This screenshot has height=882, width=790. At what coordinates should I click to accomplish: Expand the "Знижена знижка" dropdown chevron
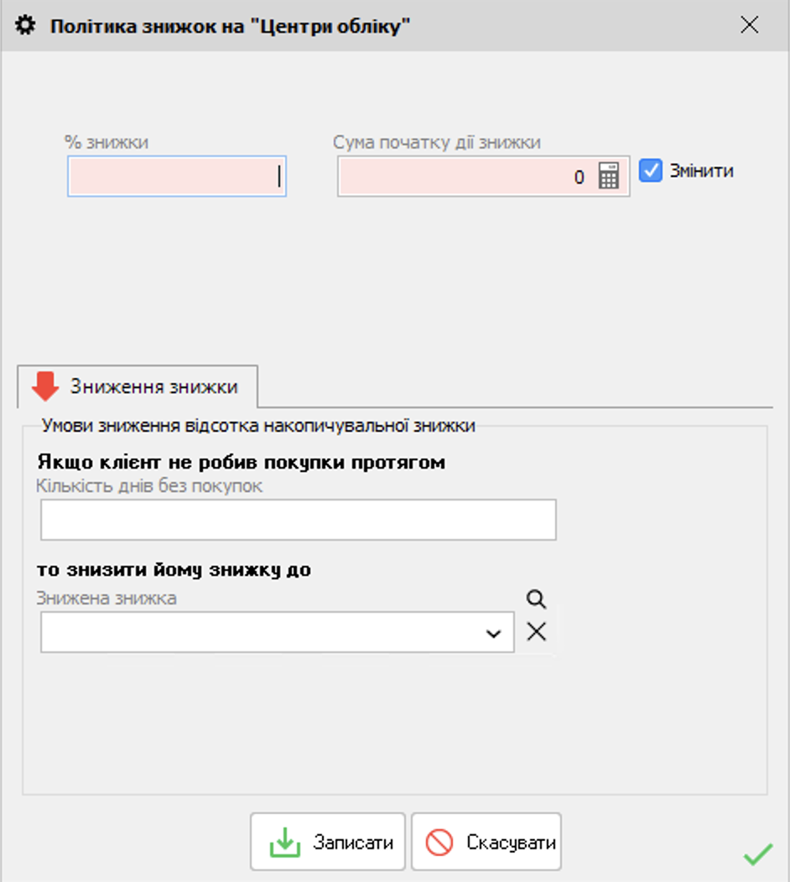click(493, 634)
